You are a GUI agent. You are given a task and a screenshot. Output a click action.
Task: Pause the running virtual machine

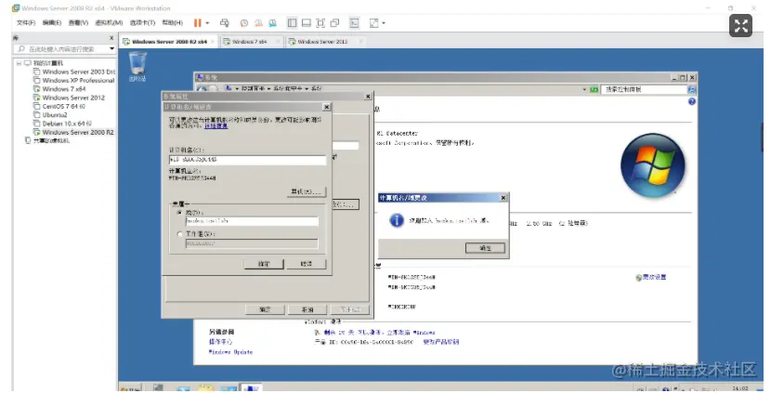[197, 22]
